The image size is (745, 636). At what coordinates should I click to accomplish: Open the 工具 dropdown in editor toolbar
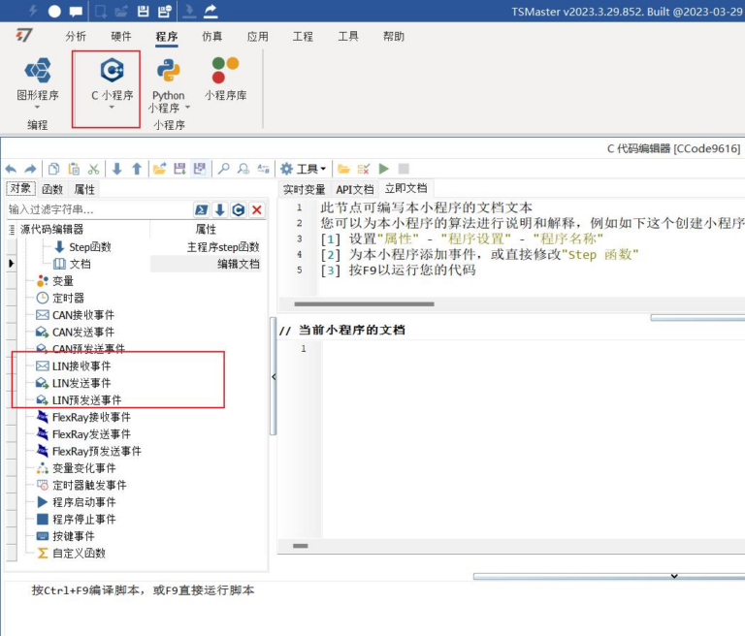[x=304, y=169]
